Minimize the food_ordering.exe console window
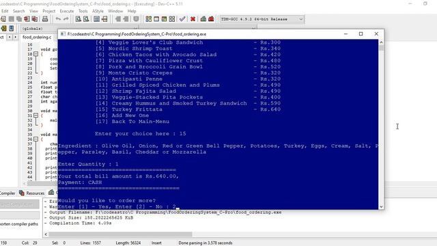Screen dimensions: 437x246 pos(346,33)
